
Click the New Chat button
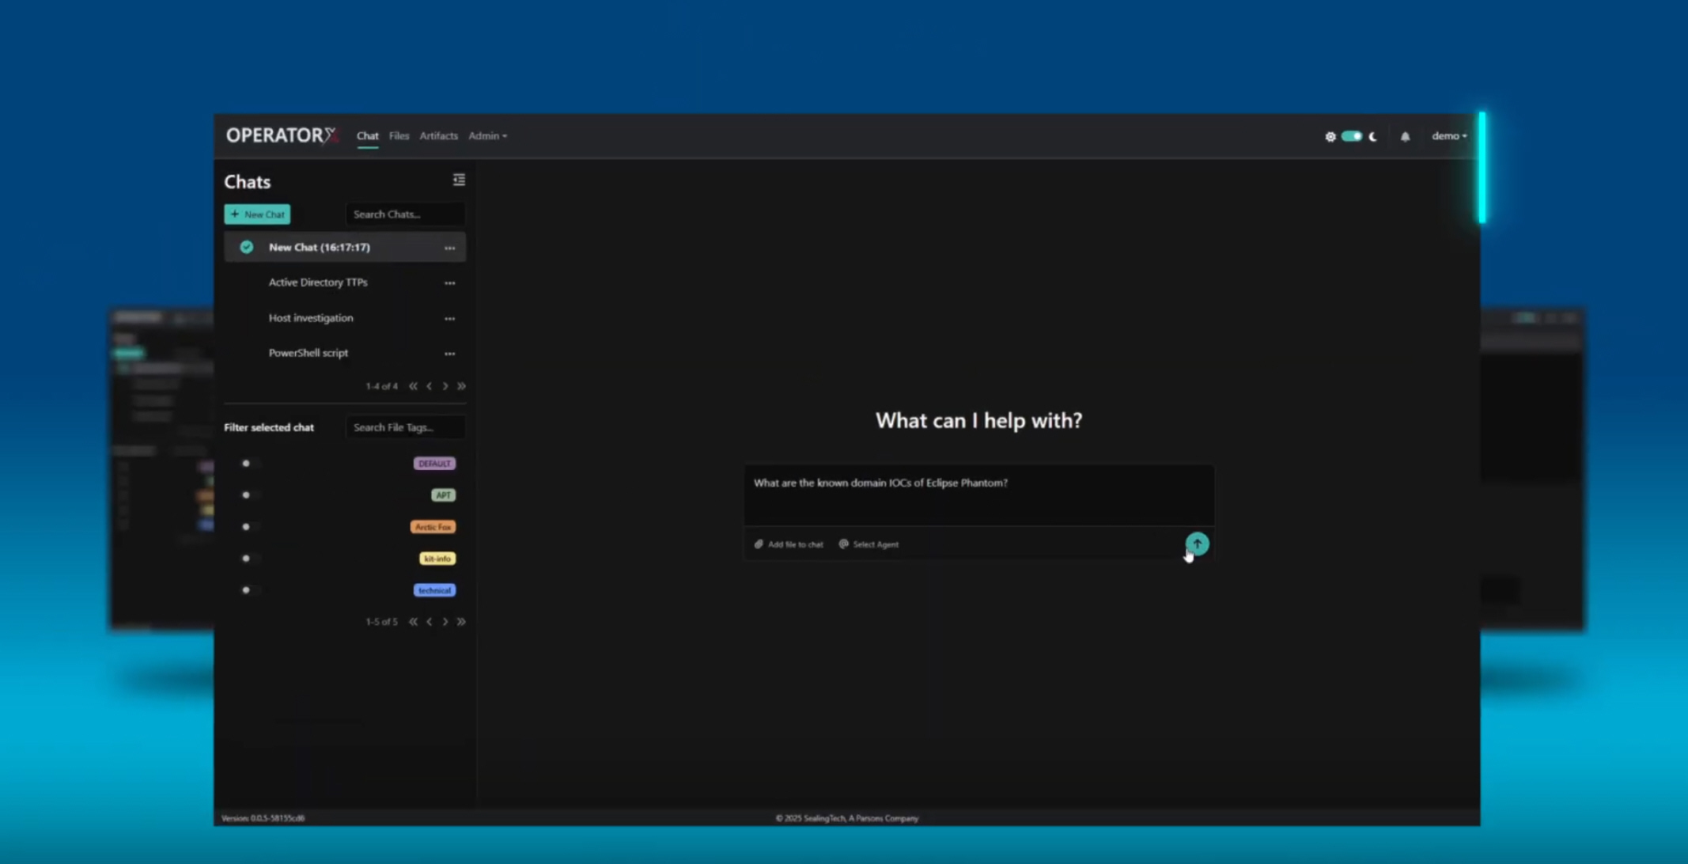tap(257, 214)
